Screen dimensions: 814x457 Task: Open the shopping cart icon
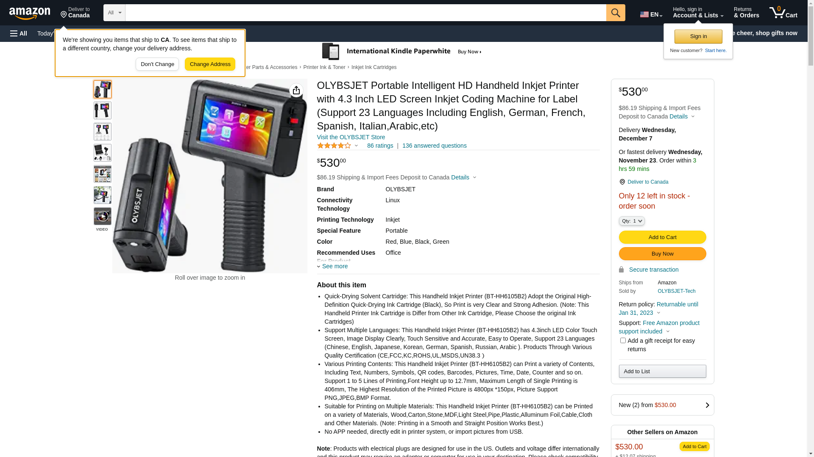tap(783, 13)
